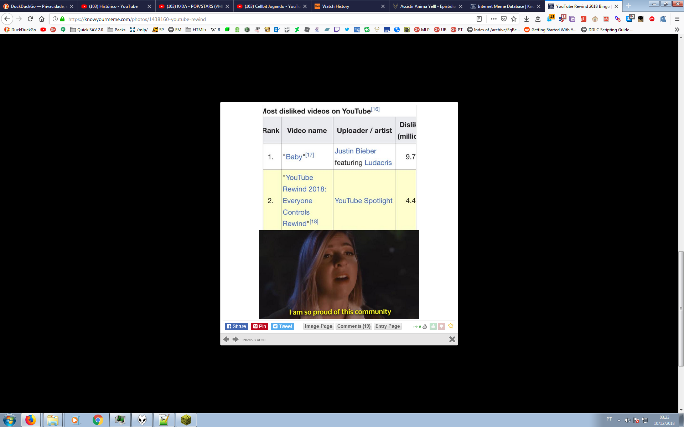Open Firefox hamburger menu
684x427 pixels.
point(677,19)
